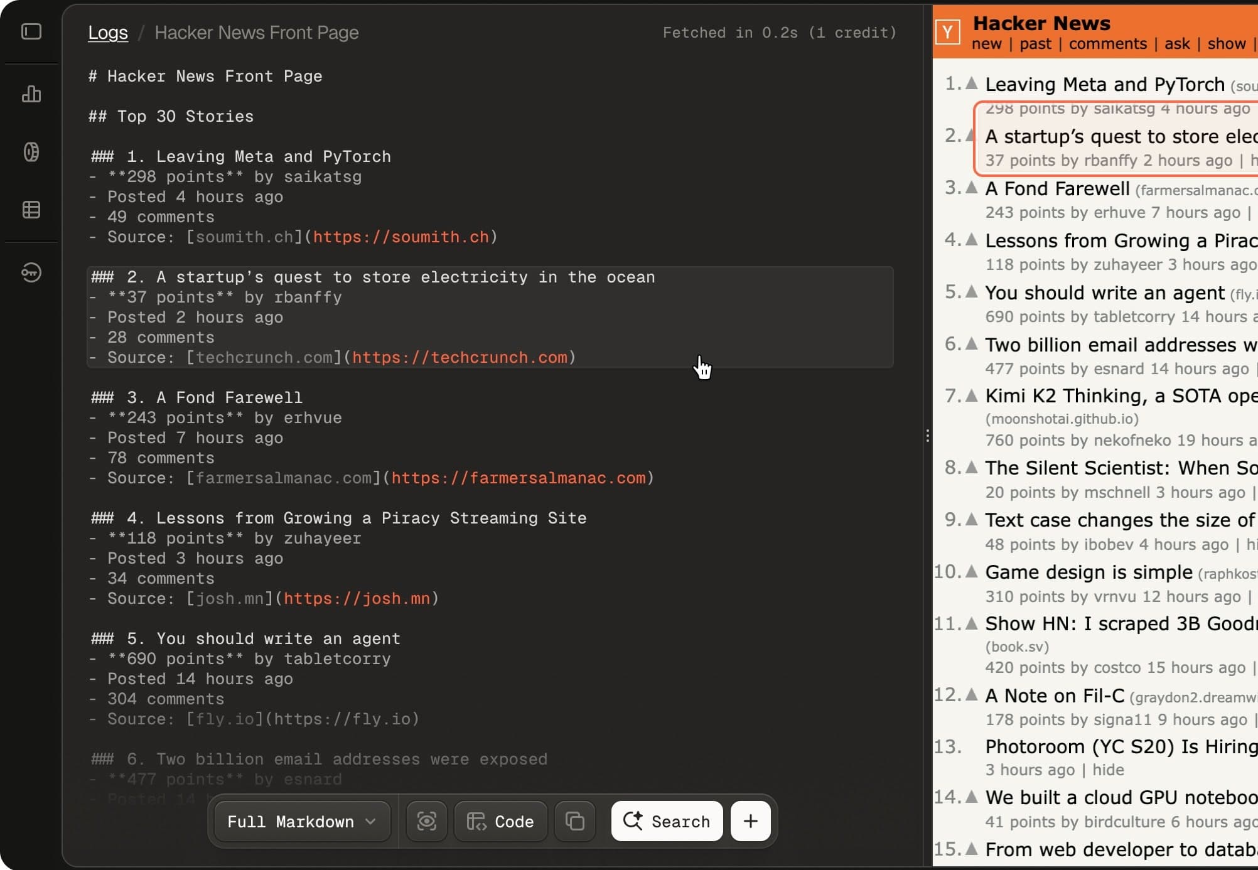1258x870 pixels.
Task: Open the Hacker News title link
Action: coord(1041,23)
